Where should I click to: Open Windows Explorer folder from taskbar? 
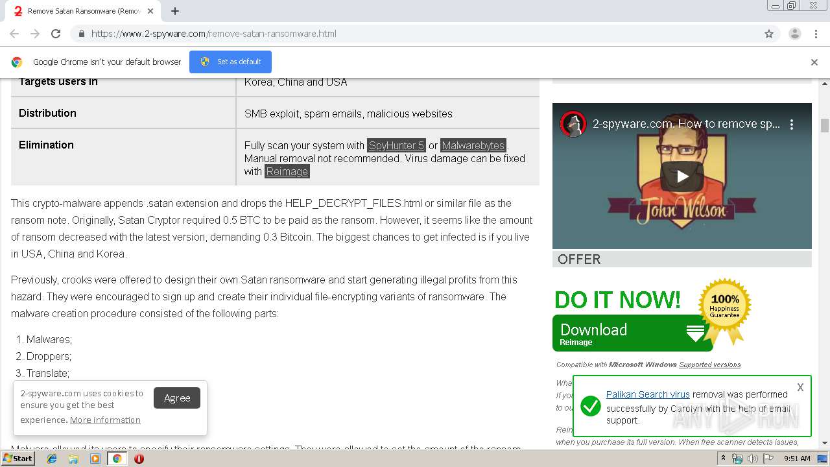[x=73, y=459]
